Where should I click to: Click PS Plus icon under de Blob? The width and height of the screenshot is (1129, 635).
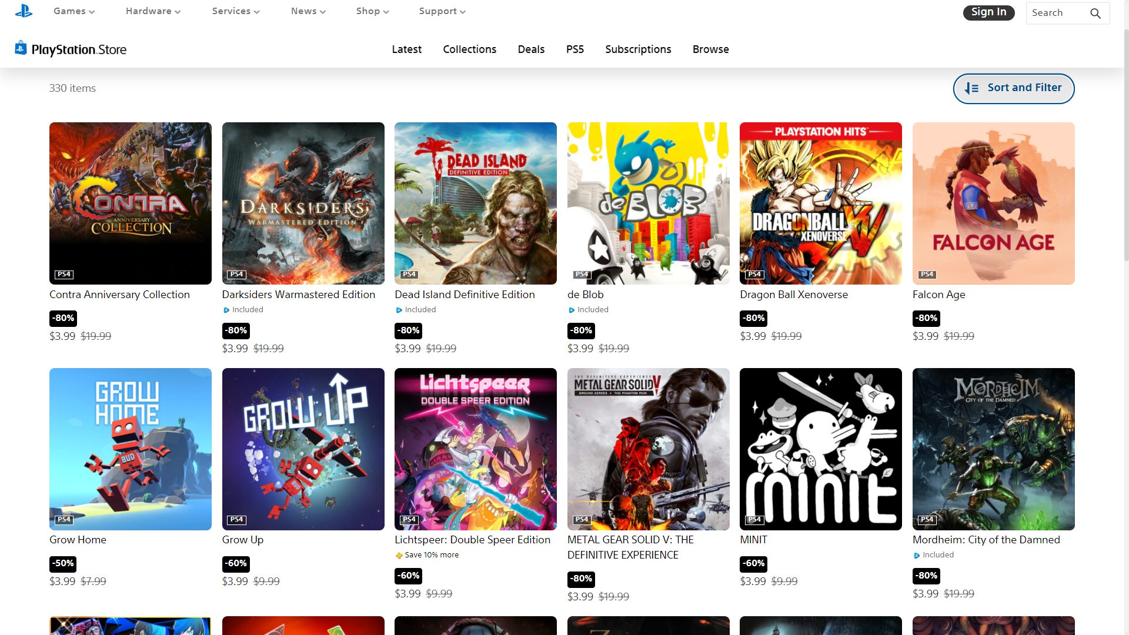tap(572, 310)
